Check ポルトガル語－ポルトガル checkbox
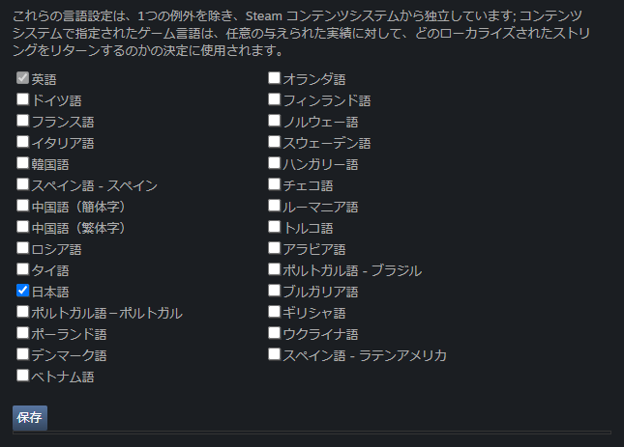This screenshot has height=447, width=624. (22, 311)
